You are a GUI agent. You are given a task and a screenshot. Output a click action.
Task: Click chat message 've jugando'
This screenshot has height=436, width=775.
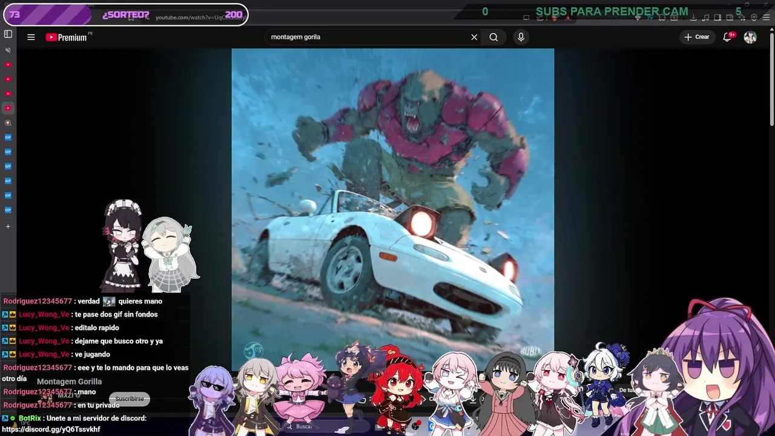pos(93,354)
